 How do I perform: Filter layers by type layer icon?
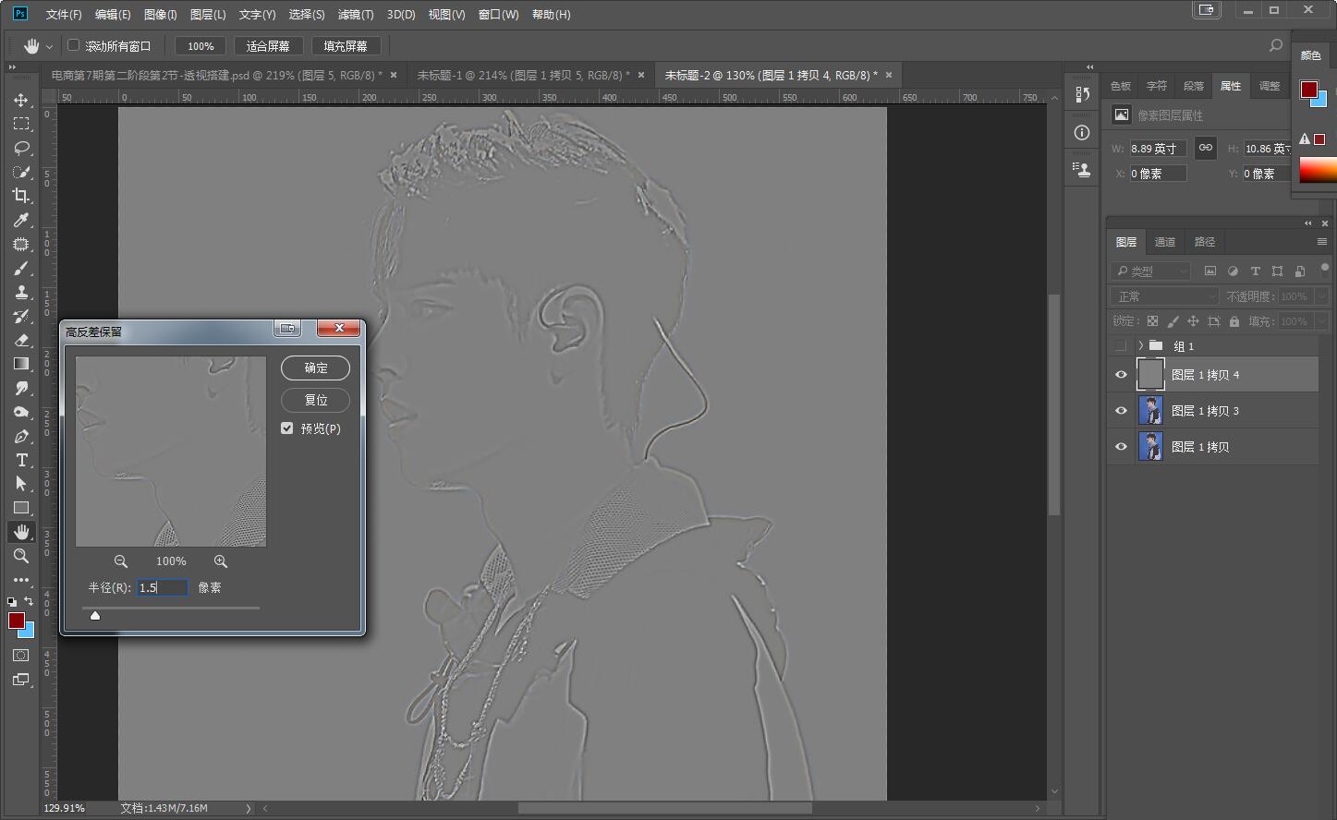point(1255,271)
